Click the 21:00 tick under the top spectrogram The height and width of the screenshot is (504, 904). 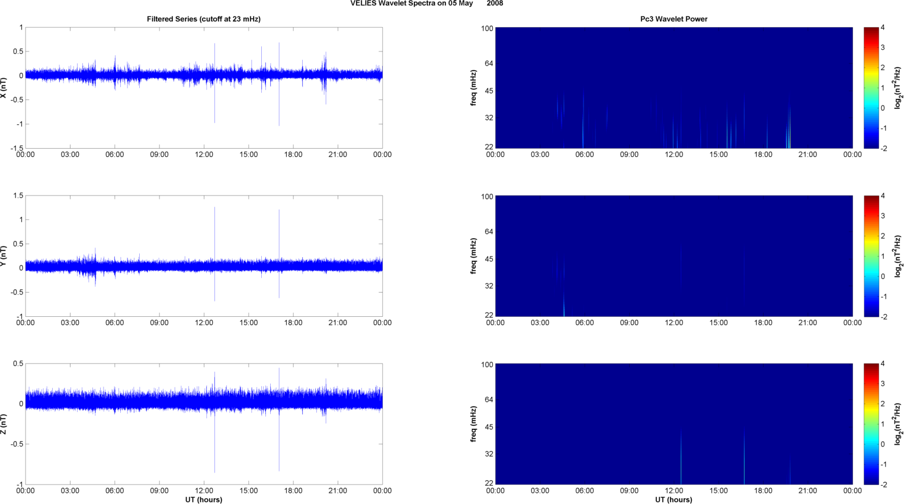[807, 155]
